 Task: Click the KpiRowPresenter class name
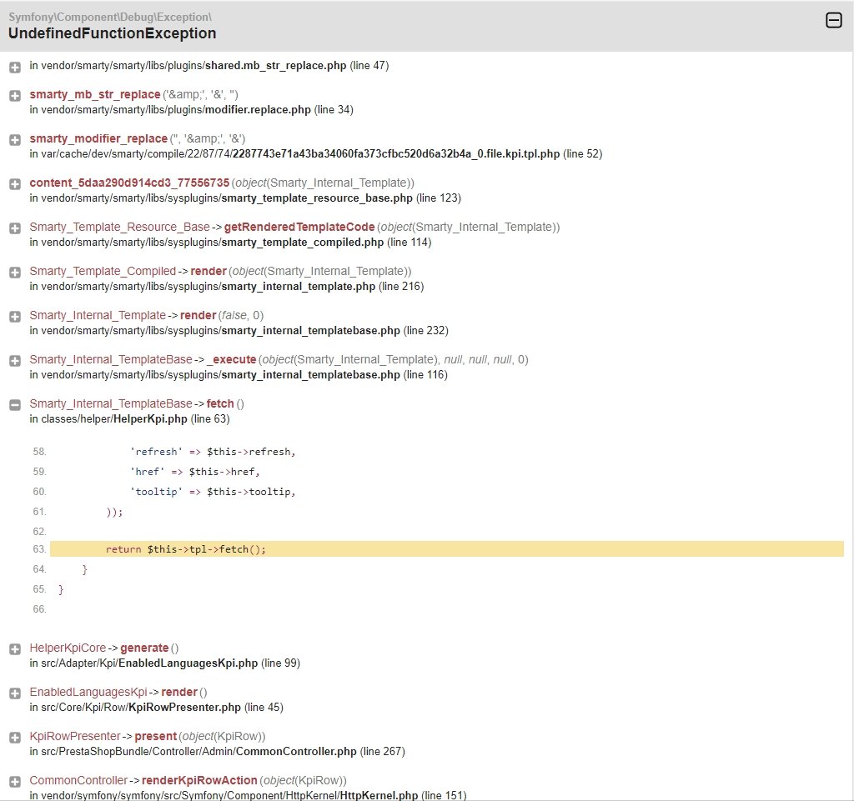tap(74, 736)
